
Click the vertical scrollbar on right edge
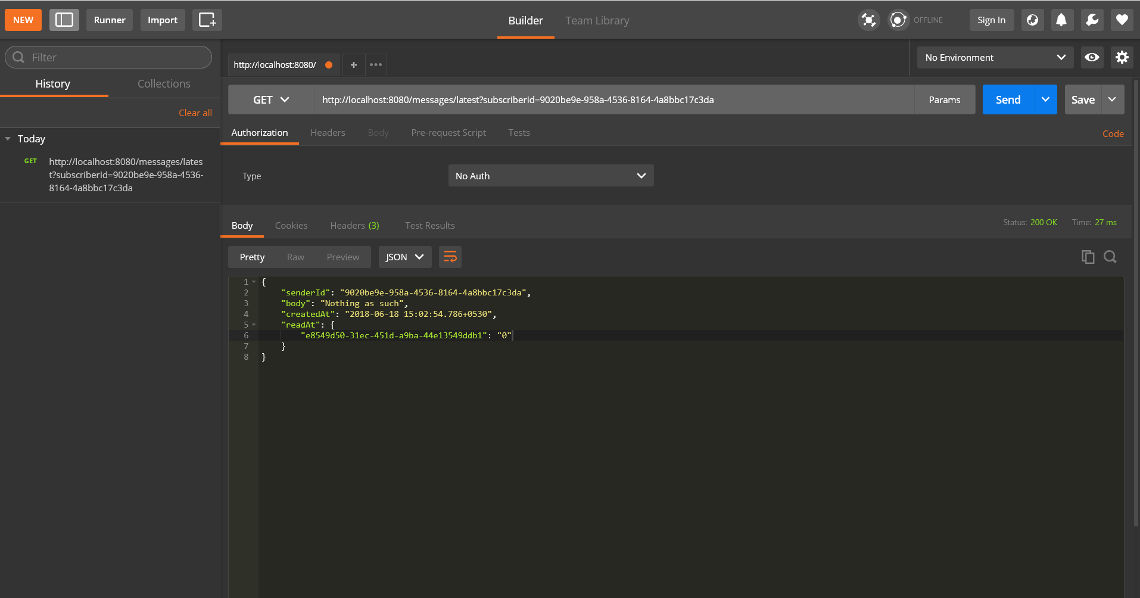click(x=1136, y=304)
